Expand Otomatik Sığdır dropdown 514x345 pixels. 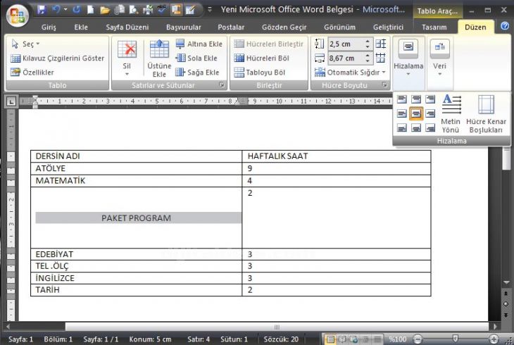(x=350, y=73)
